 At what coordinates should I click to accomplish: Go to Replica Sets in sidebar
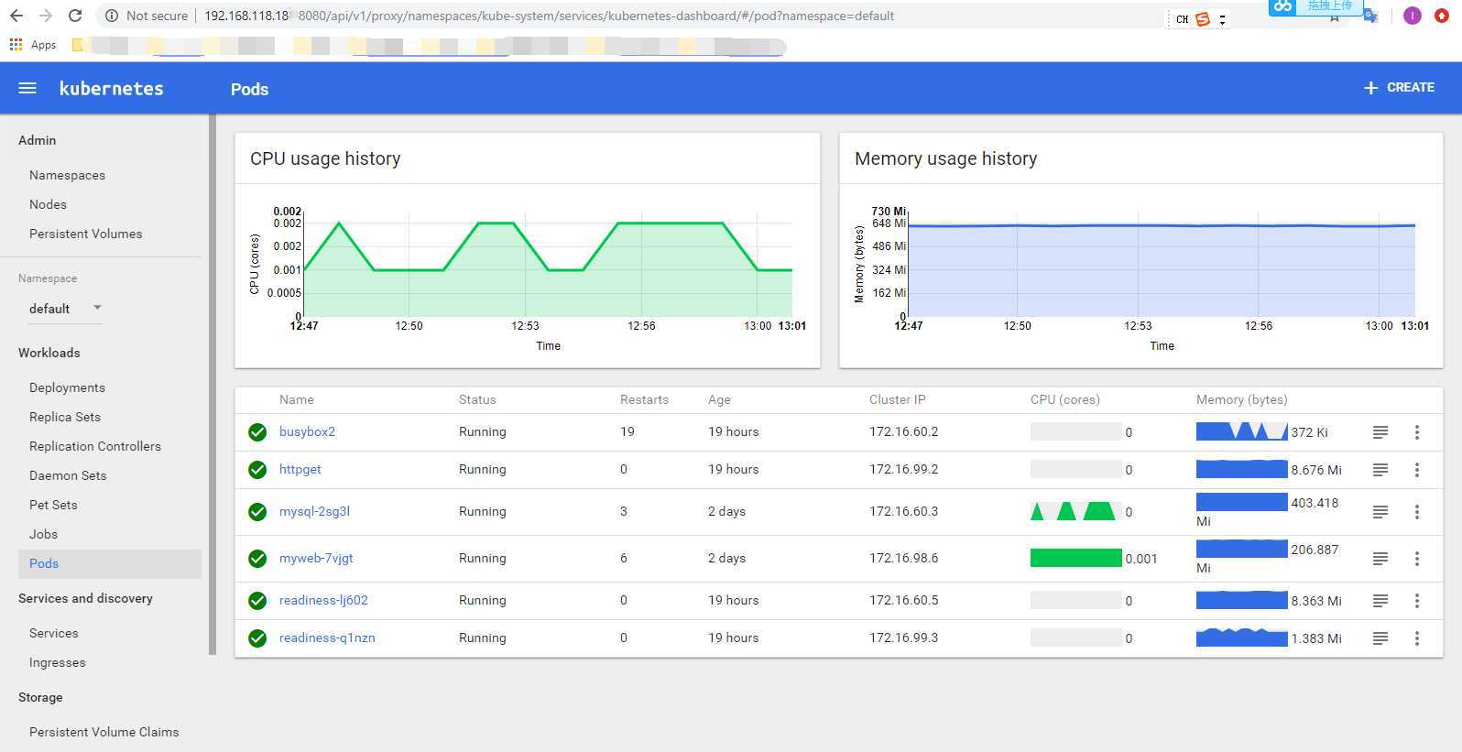pos(65,417)
